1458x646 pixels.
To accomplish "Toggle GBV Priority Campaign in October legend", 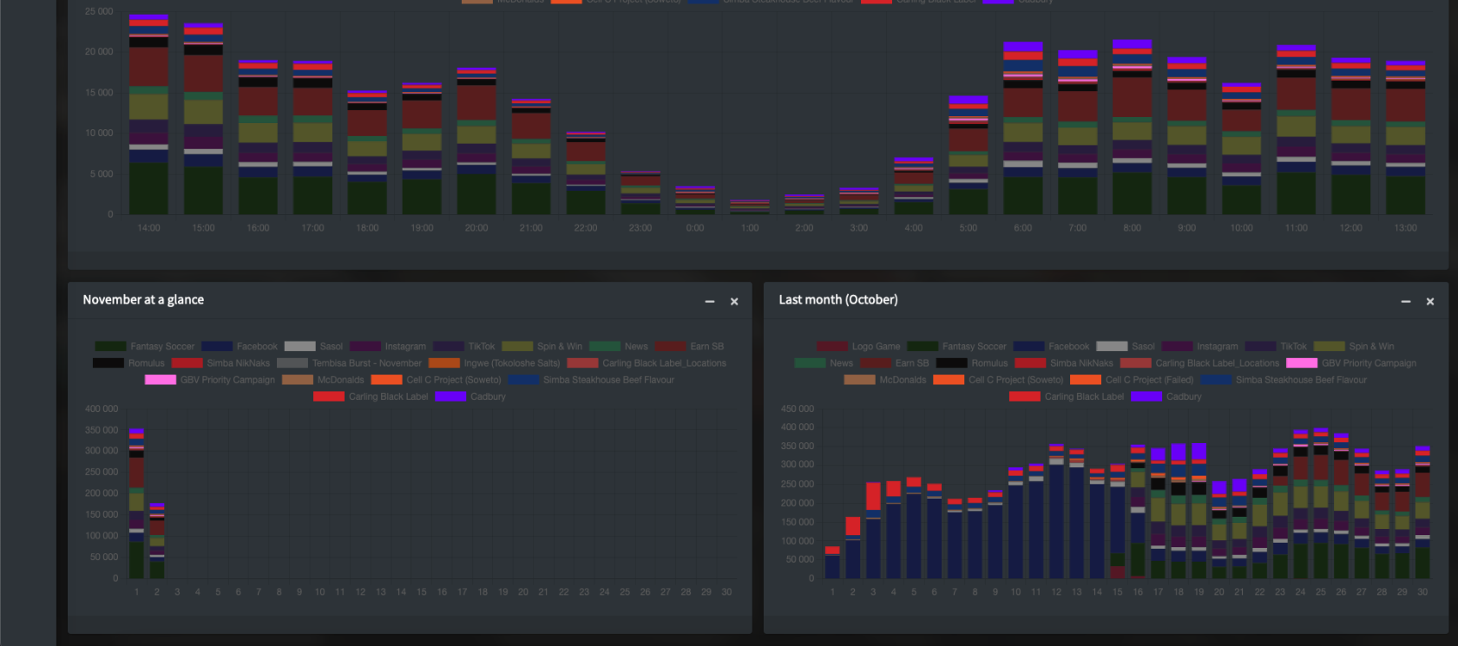I will pos(1351,363).
